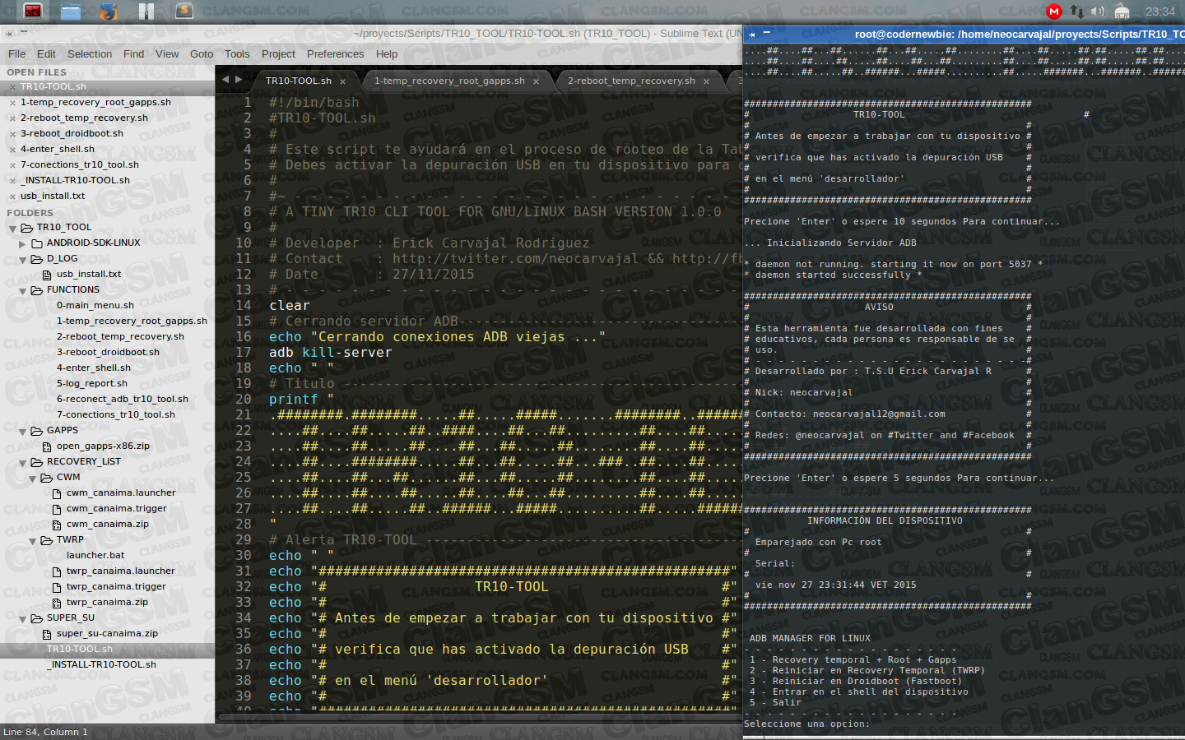Collapse the SUPER_SU folder

coord(22,618)
